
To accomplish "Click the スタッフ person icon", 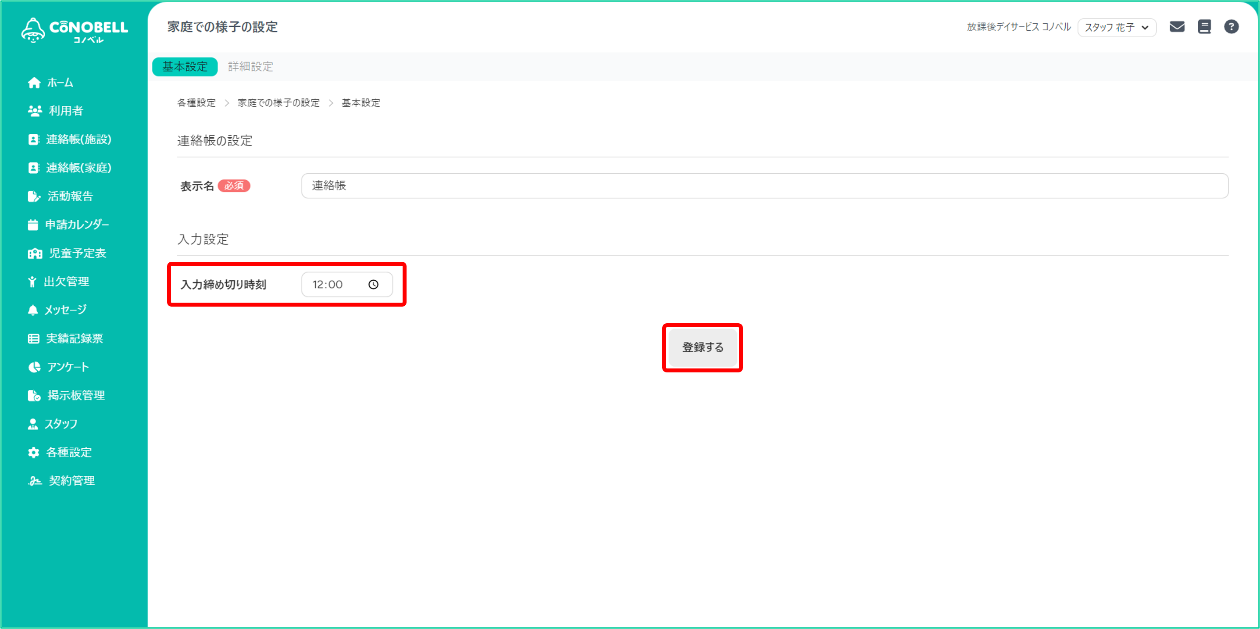I will click(33, 424).
